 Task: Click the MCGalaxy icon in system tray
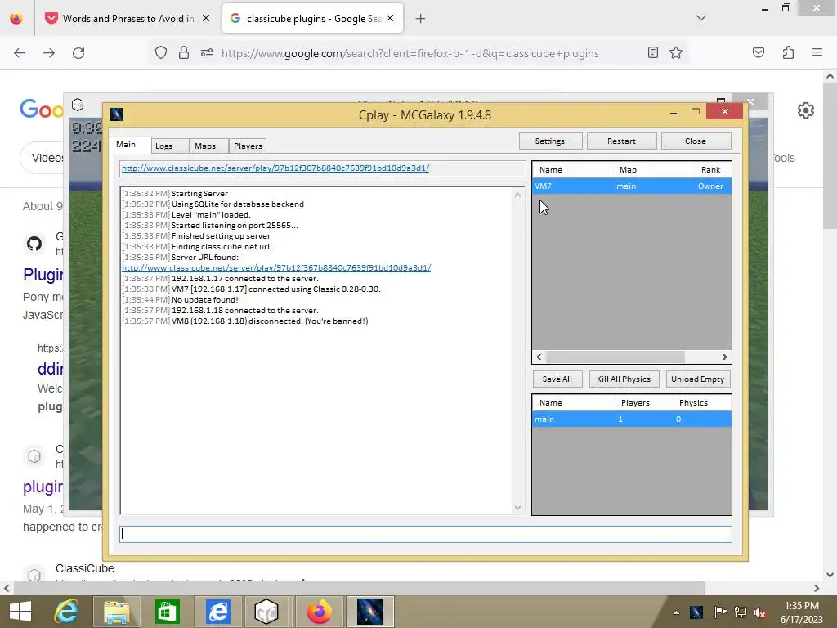point(696,612)
